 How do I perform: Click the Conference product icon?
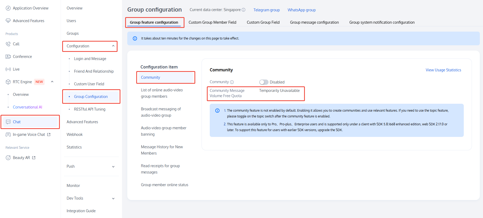pos(8,57)
